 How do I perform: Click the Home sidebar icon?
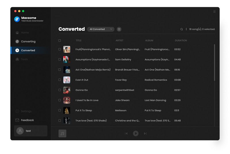[x=17, y=33]
